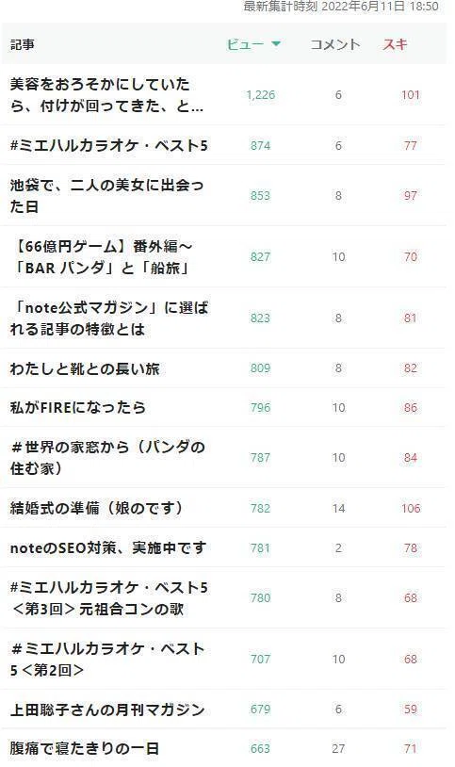Open article 私がFIREになったら
The height and width of the screenshot is (767, 455).
pyautogui.click(x=78, y=407)
